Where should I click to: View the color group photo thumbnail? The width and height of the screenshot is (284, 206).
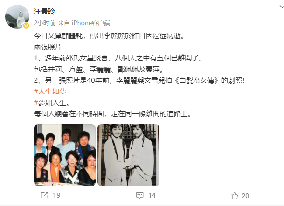pos(65,155)
